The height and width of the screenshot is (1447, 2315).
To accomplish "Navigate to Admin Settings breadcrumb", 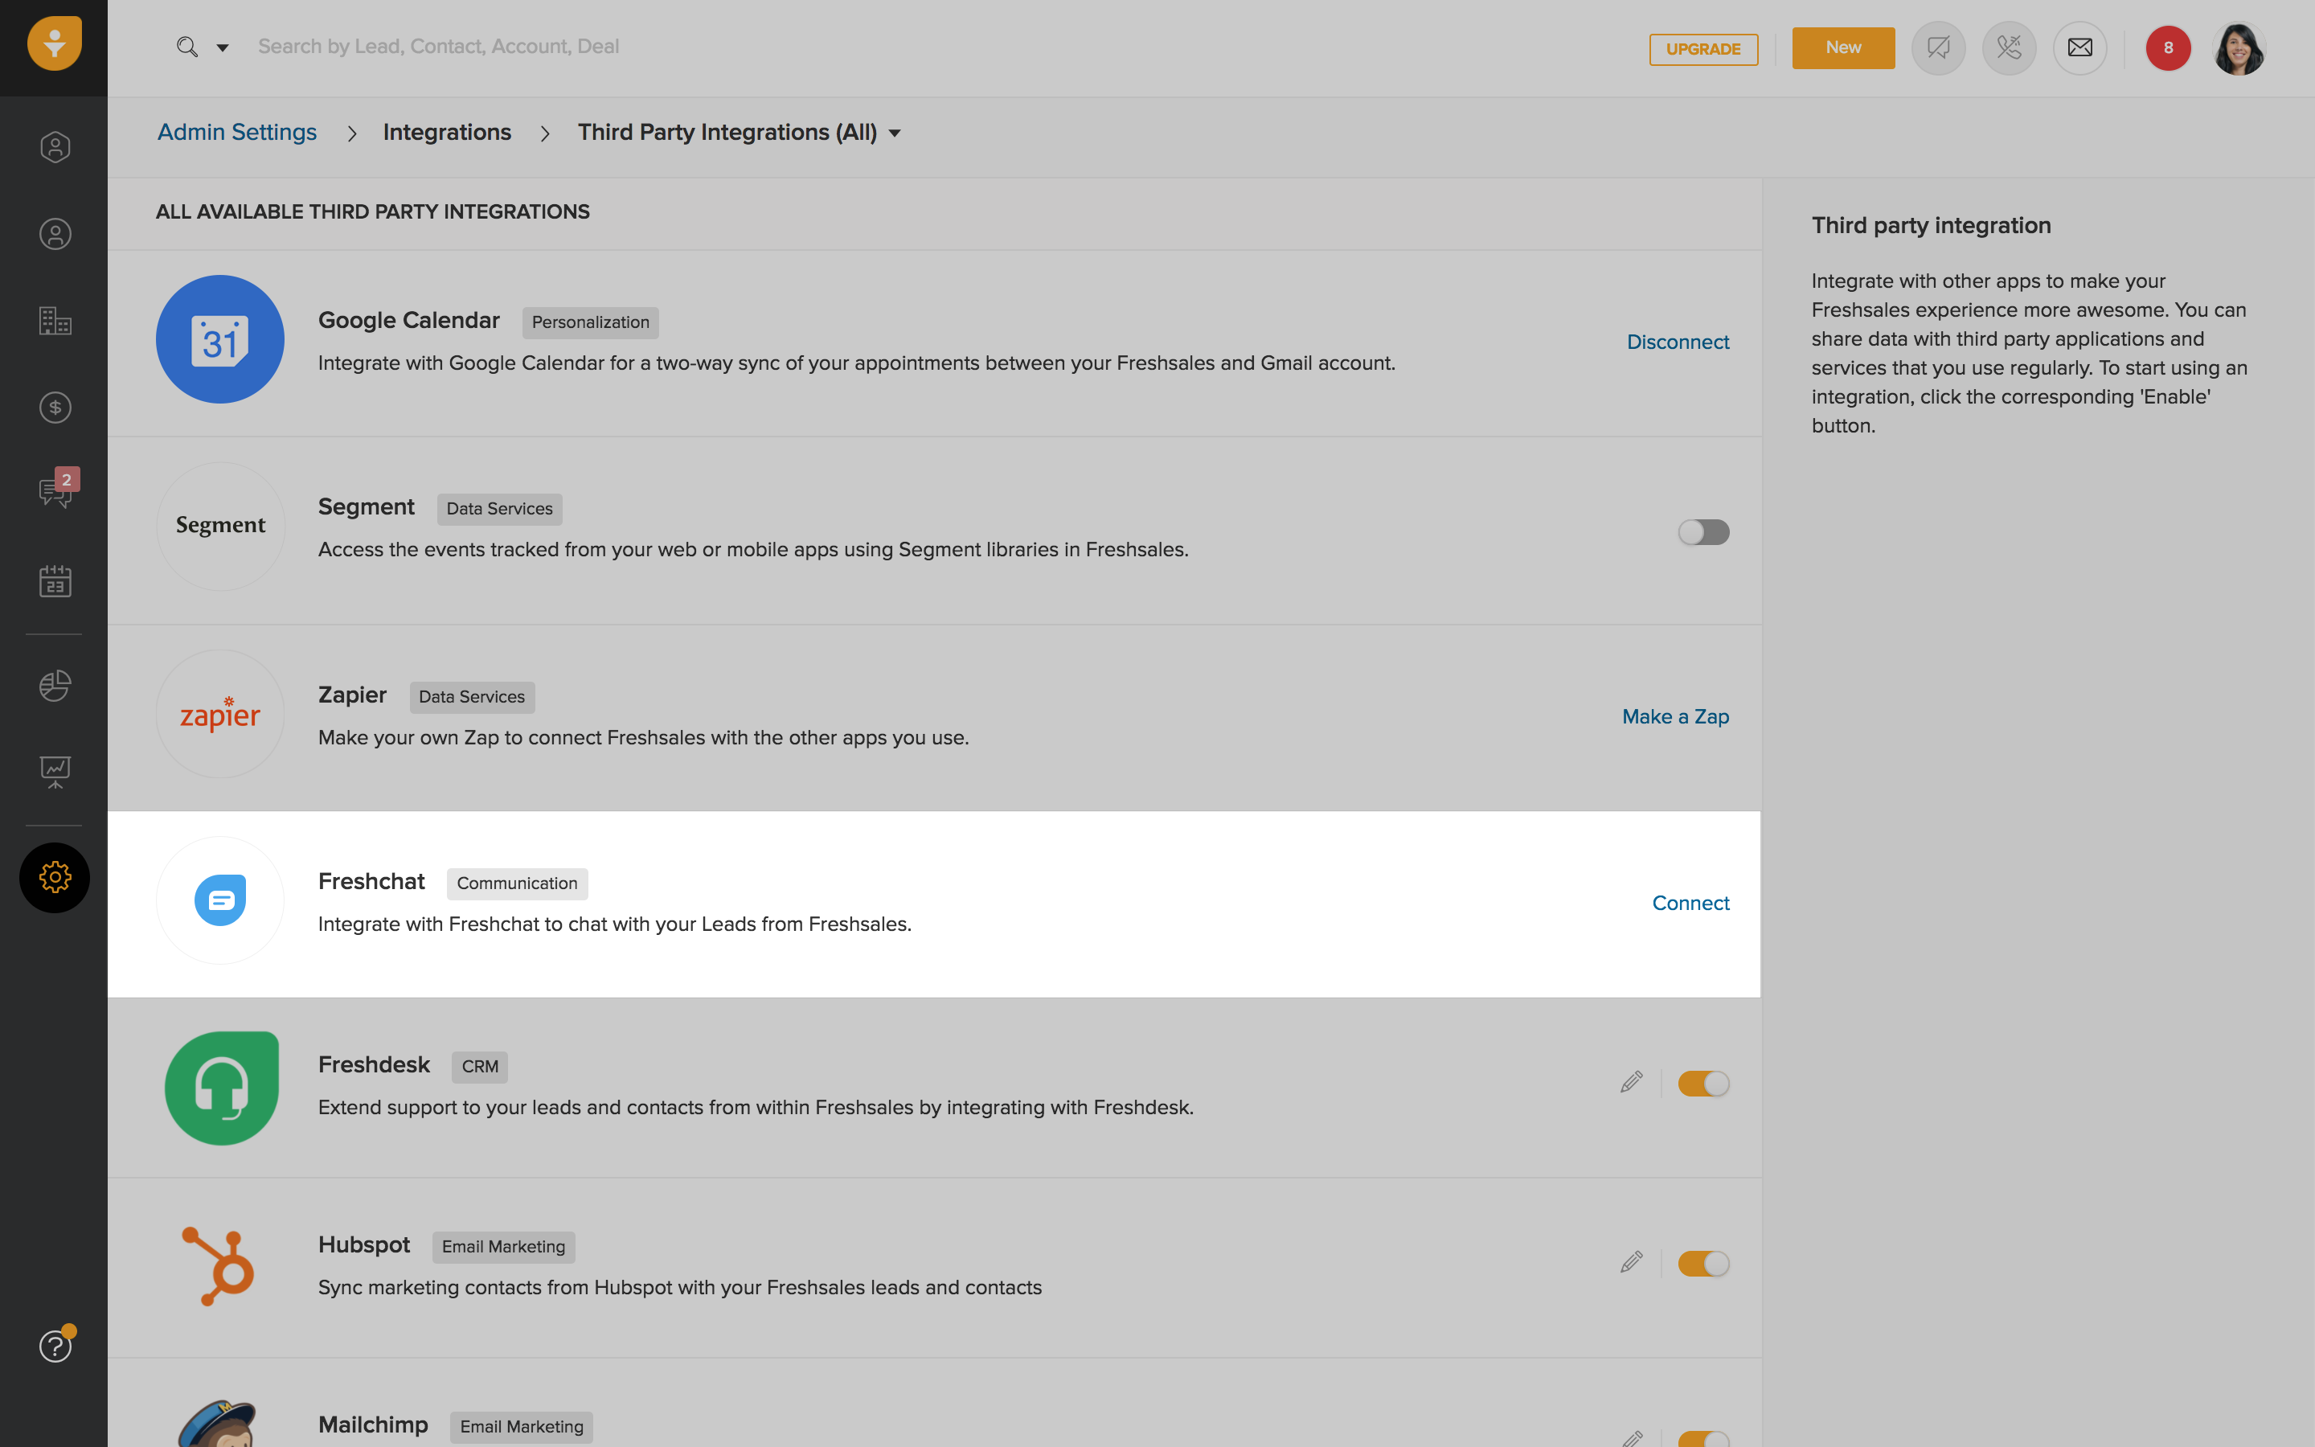I will [x=236, y=132].
